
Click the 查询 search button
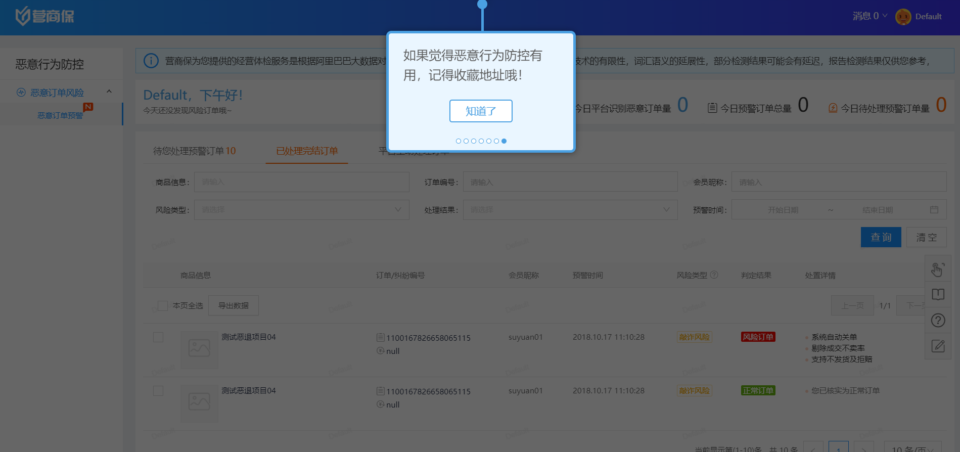(881, 237)
